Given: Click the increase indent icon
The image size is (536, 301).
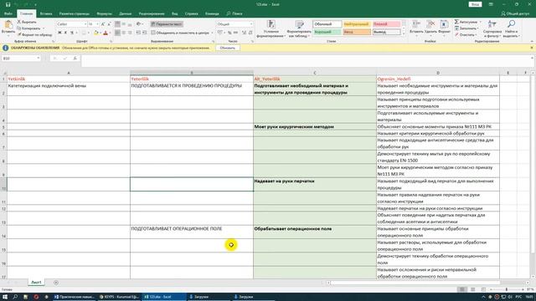Looking at the screenshot, I should (145, 33).
